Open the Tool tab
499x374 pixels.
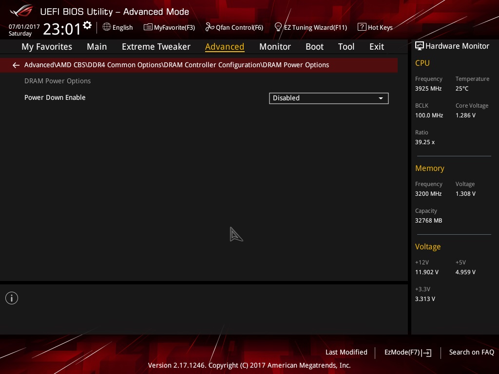346,47
